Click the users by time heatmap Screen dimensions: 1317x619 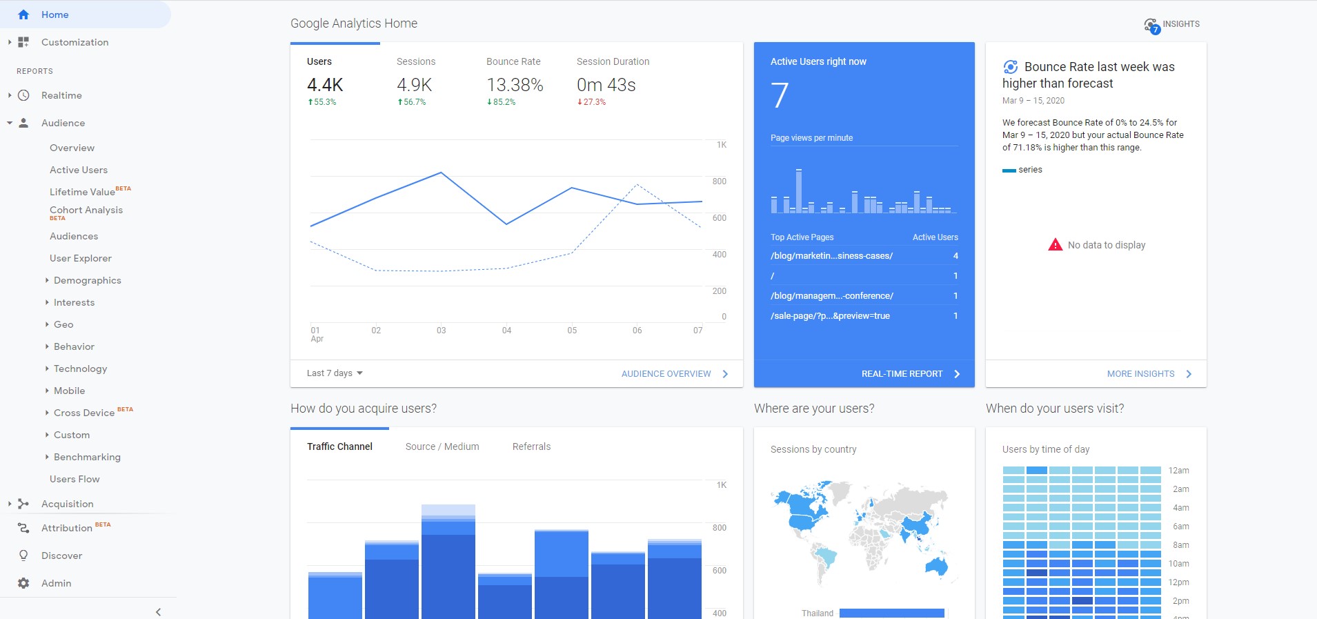[x=1082, y=542]
